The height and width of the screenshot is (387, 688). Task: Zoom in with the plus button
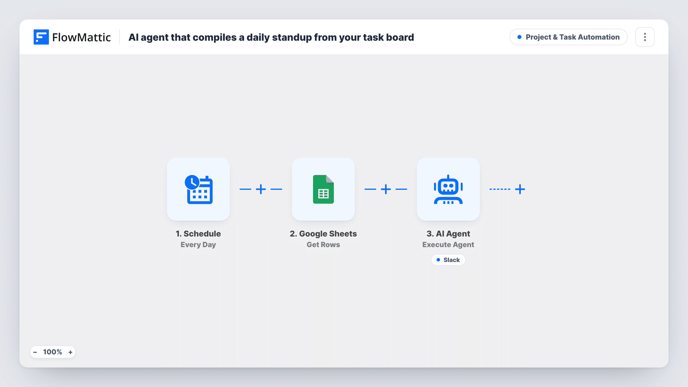click(70, 352)
